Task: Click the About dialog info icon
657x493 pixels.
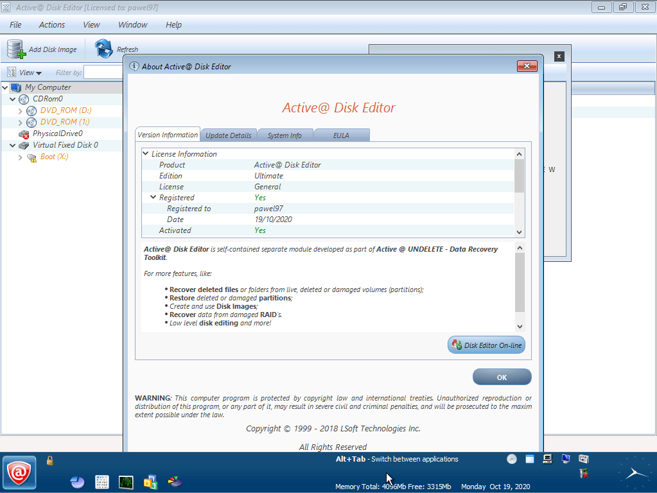Action: click(134, 66)
